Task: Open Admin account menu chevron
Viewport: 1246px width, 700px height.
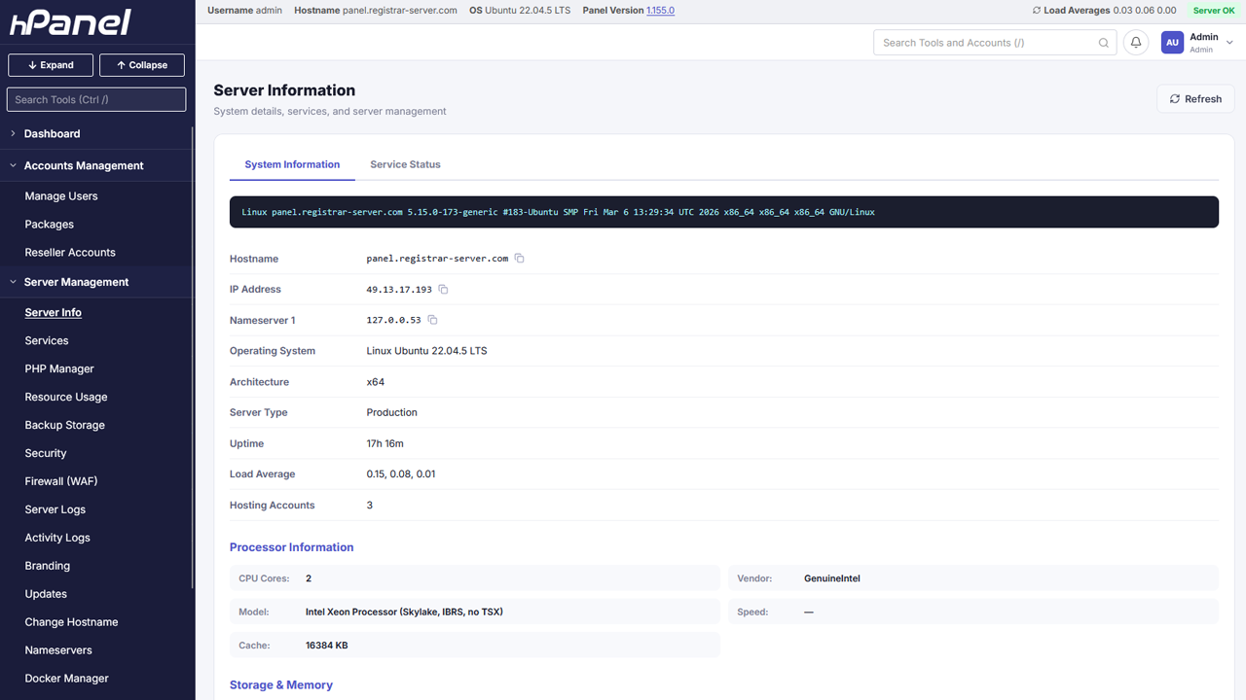Action: [x=1230, y=43]
